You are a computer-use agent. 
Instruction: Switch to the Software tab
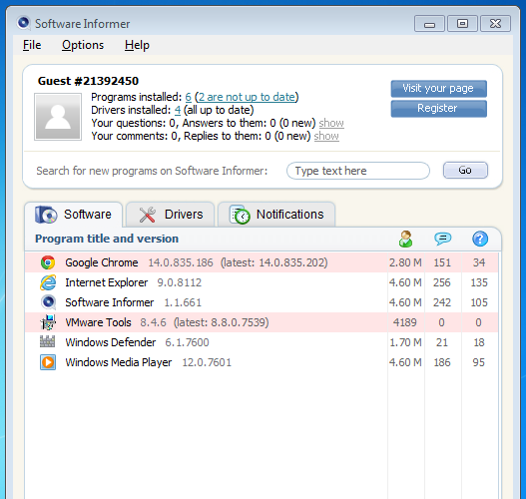click(x=74, y=215)
